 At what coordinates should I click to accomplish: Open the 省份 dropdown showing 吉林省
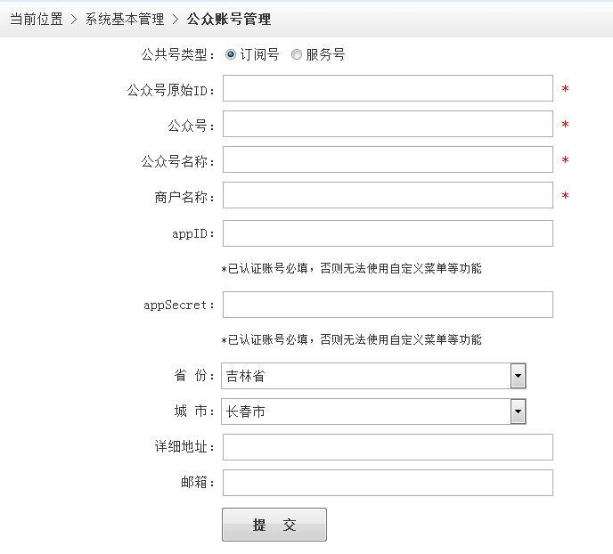373,376
